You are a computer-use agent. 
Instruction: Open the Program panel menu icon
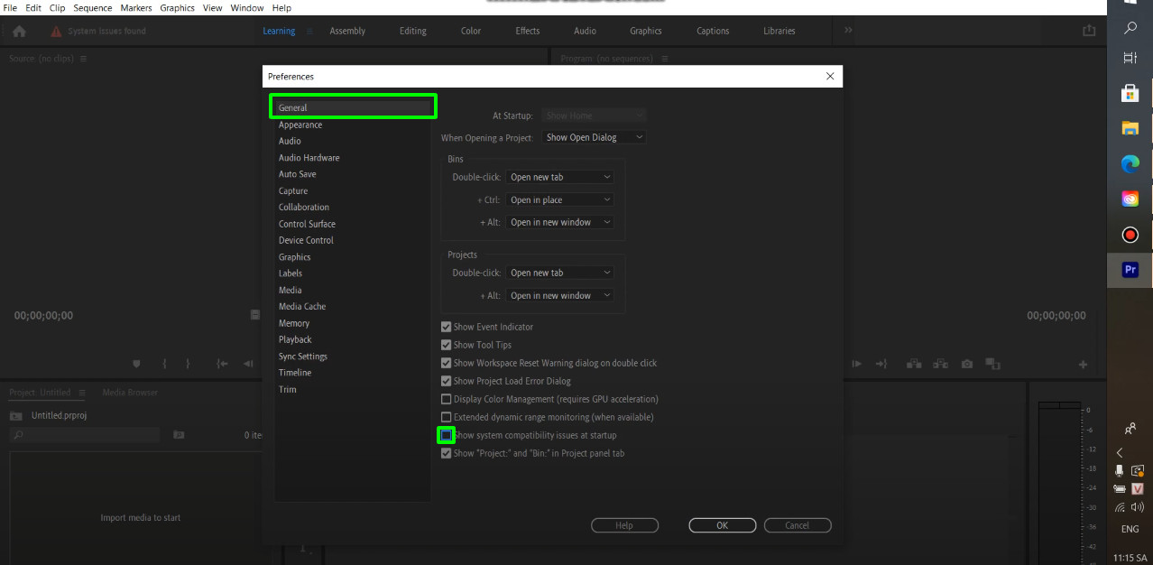click(665, 59)
